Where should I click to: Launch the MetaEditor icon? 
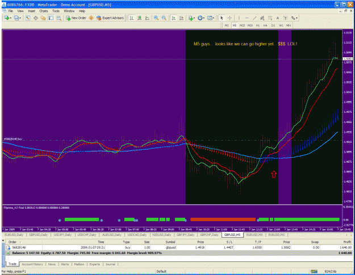[91, 18]
